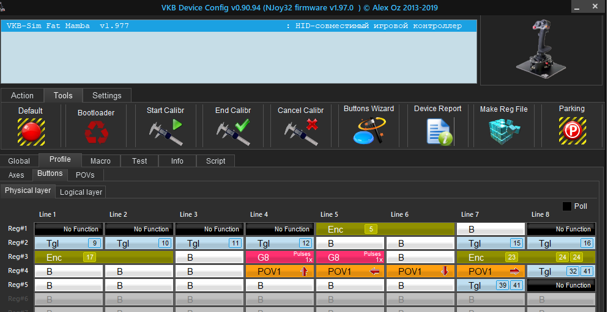
Task: Open the Bootloader recycle icon
Action: pyautogui.click(x=96, y=132)
